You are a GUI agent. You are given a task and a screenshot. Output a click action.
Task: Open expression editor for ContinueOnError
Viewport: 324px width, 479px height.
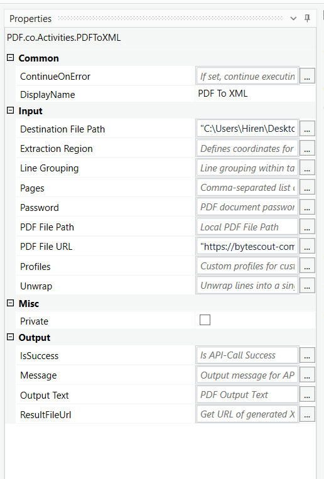(307, 76)
